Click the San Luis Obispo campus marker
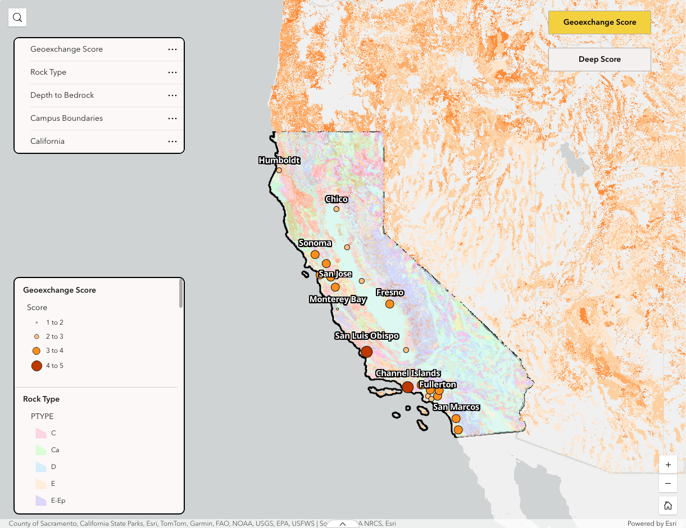Viewport: 686px width, 528px height. pos(366,352)
